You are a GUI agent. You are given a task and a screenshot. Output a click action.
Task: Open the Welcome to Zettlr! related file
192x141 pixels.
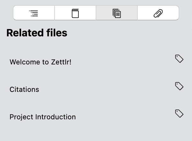[41, 62]
